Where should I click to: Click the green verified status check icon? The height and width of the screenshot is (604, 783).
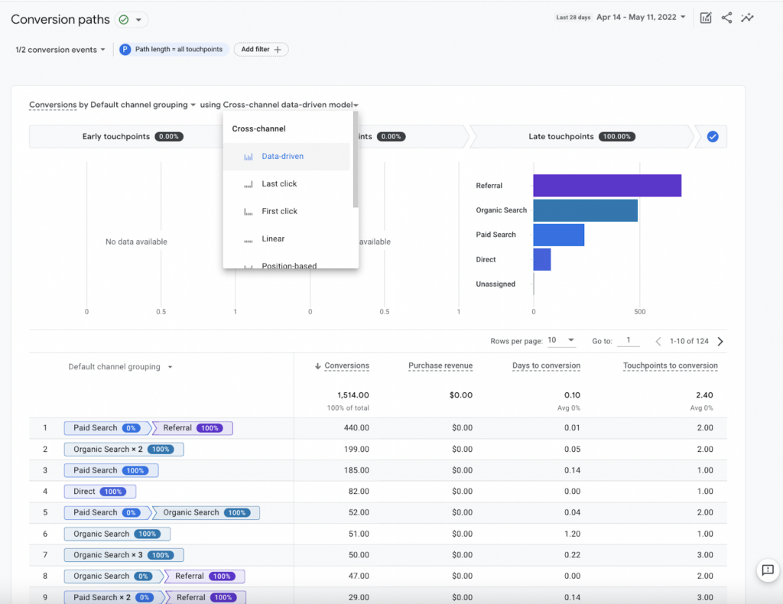click(124, 19)
